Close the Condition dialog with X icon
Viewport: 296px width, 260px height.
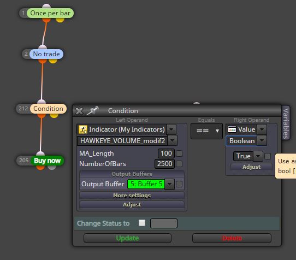(79, 111)
